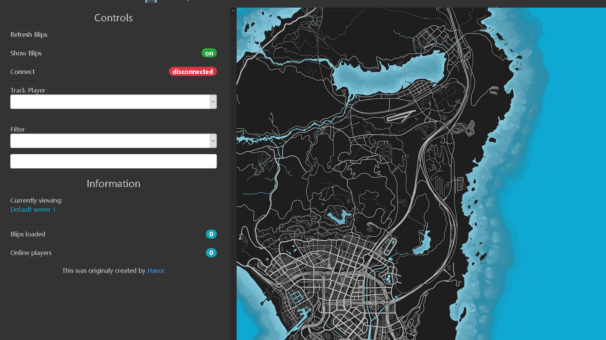Screen dimensions: 606x340
Task: Click the Information heading
Action: coord(113,184)
